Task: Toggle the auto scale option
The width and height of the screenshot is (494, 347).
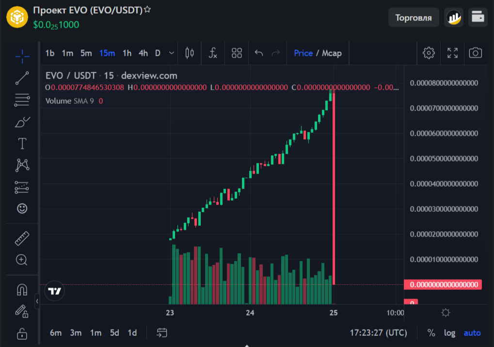Action: tap(472, 333)
